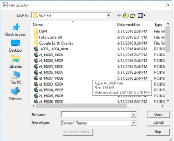Click the horizontal scrollbar right arrow
The image size is (174, 141).
point(163,106)
